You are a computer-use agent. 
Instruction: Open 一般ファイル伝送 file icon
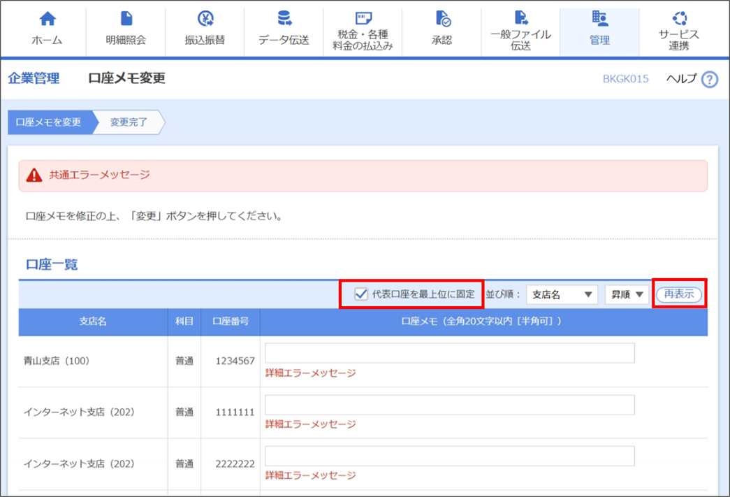(521, 18)
